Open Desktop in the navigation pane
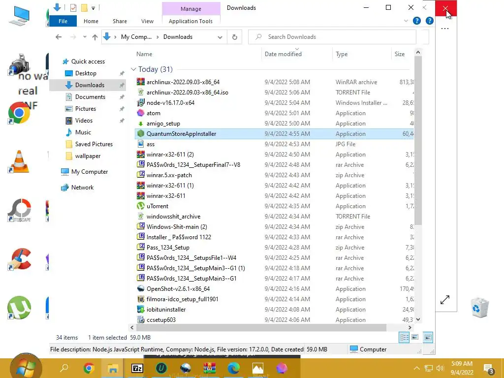 (86, 73)
